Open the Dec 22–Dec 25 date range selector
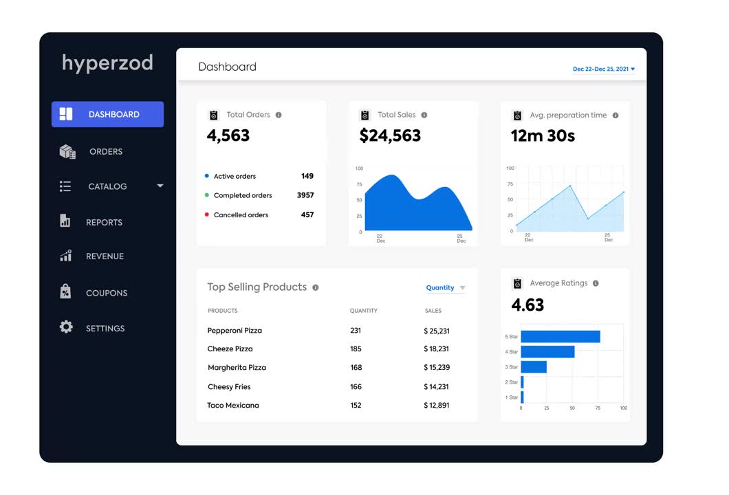The height and width of the screenshot is (495, 729). (604, 69)
